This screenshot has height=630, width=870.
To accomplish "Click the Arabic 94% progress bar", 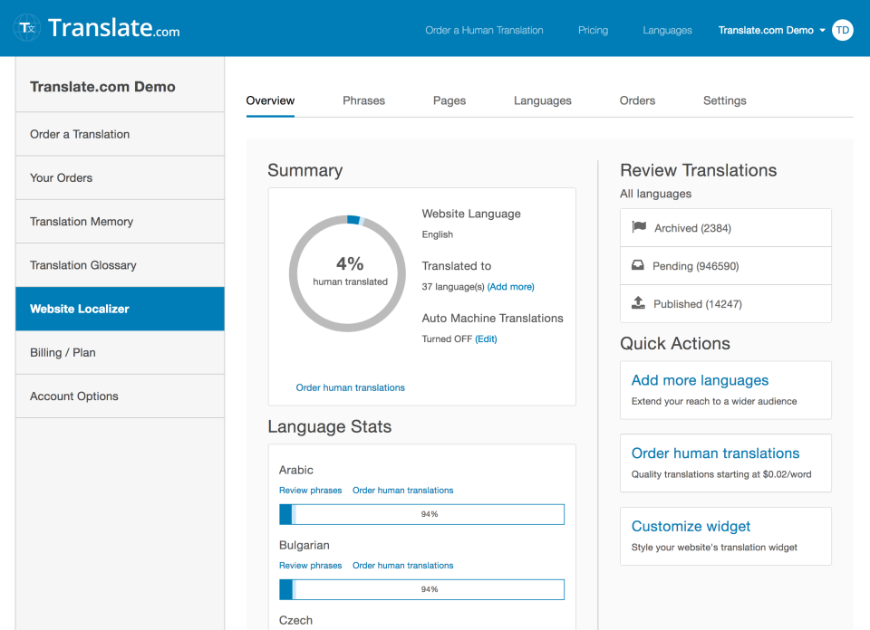I will coord(421,513).
